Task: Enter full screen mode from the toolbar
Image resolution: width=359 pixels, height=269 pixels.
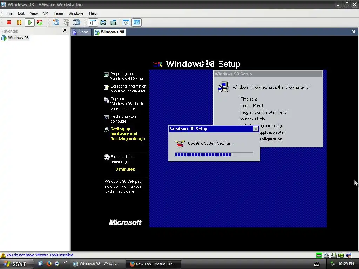Action: tap(113, 22)
